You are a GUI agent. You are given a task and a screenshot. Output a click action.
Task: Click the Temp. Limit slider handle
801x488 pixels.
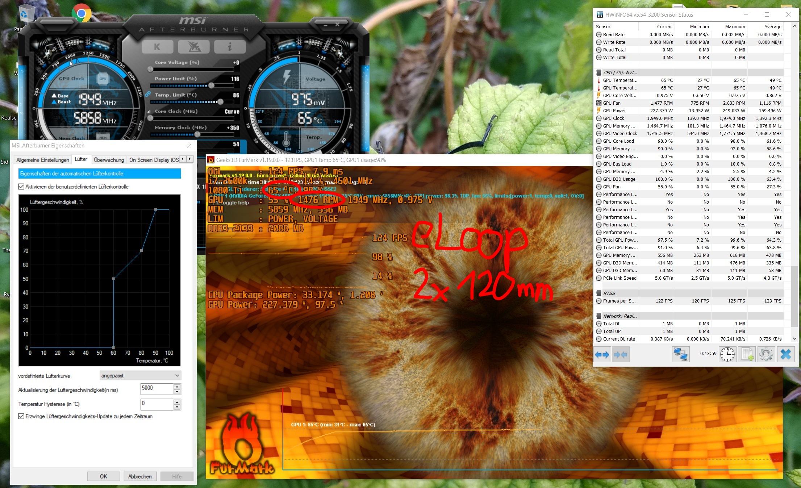pos(220,102)
